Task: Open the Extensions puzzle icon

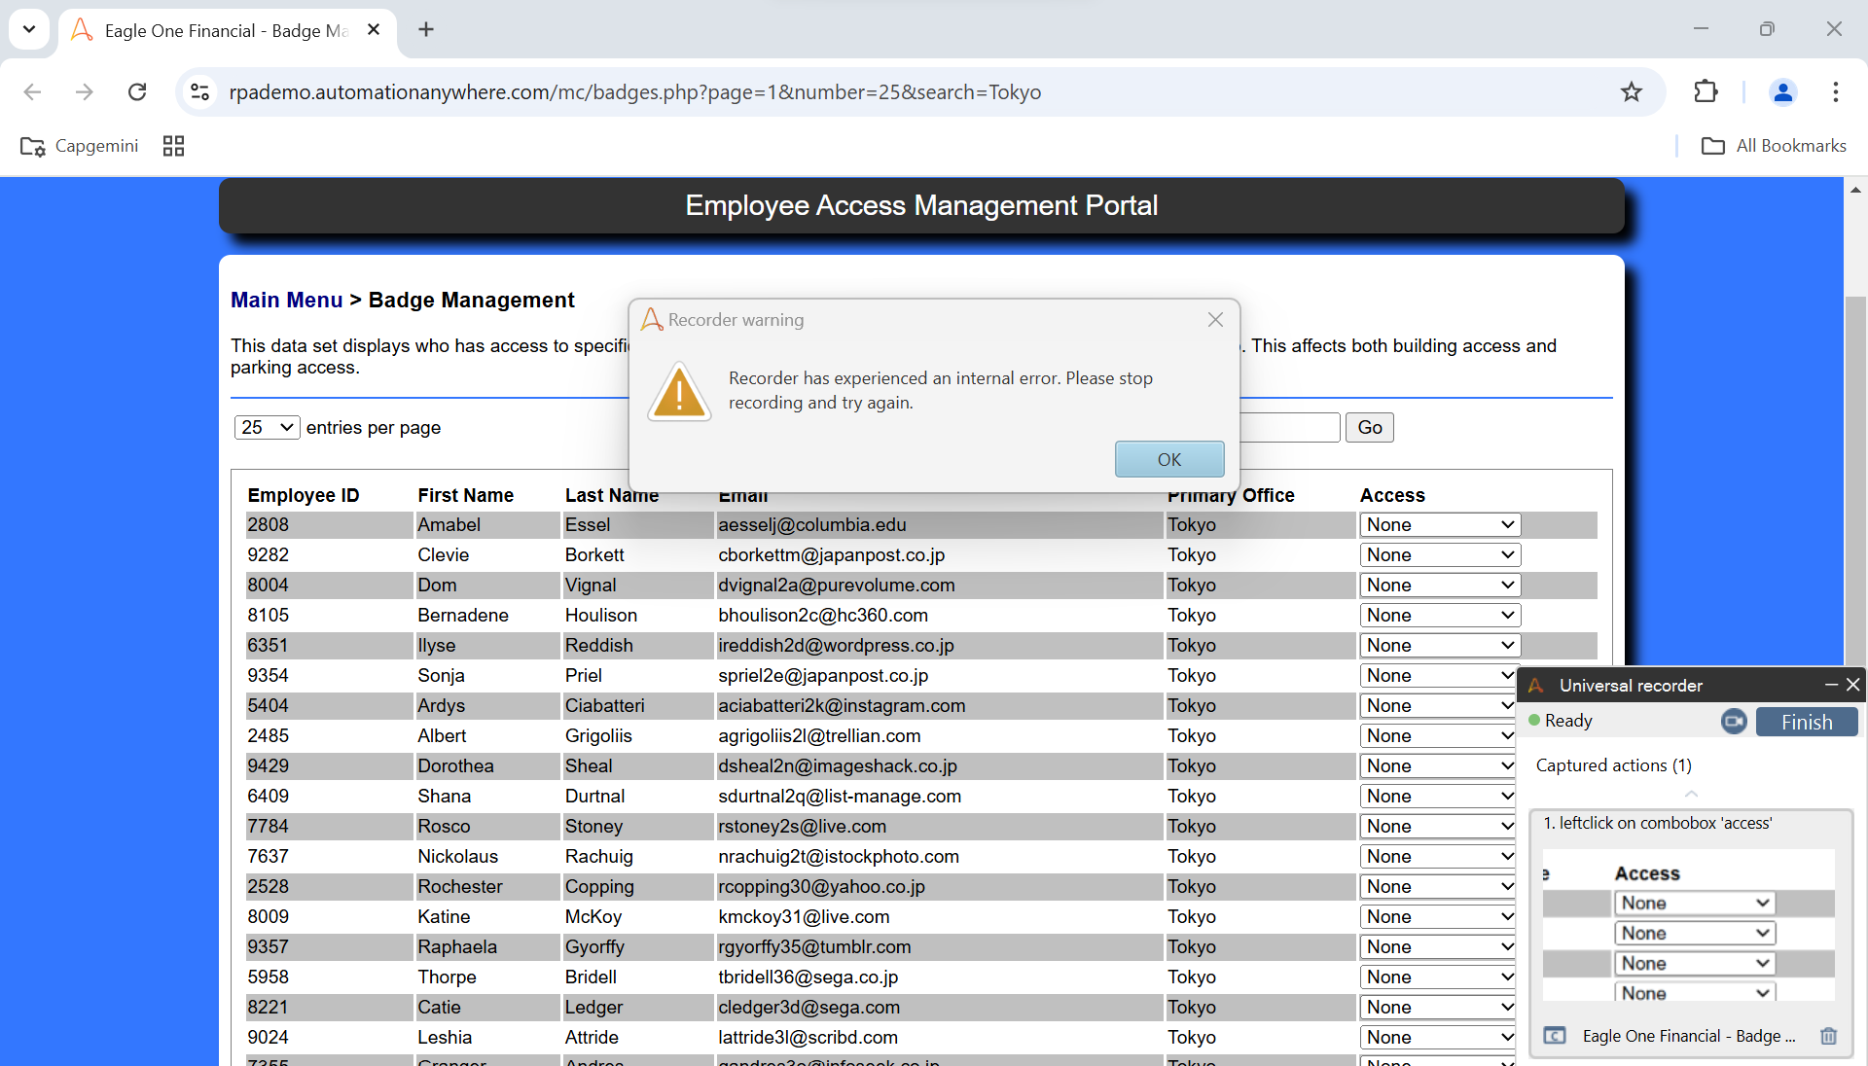Action: click(1706, 92)
